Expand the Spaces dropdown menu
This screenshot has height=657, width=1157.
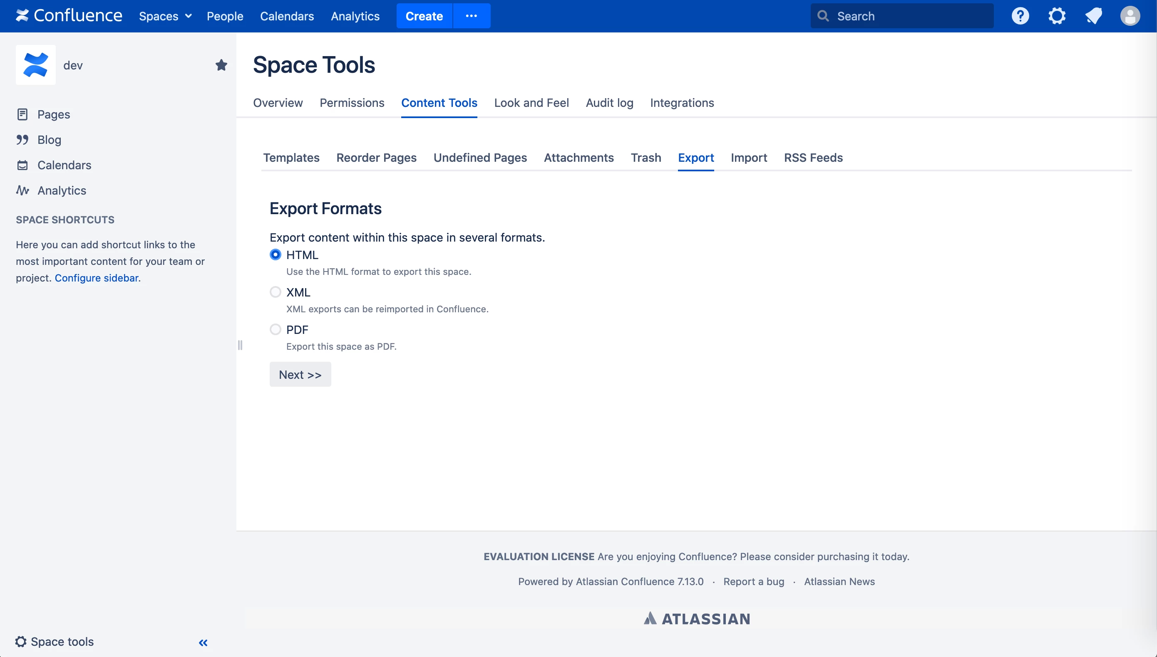pyautogui.click(x=165, y=16)
